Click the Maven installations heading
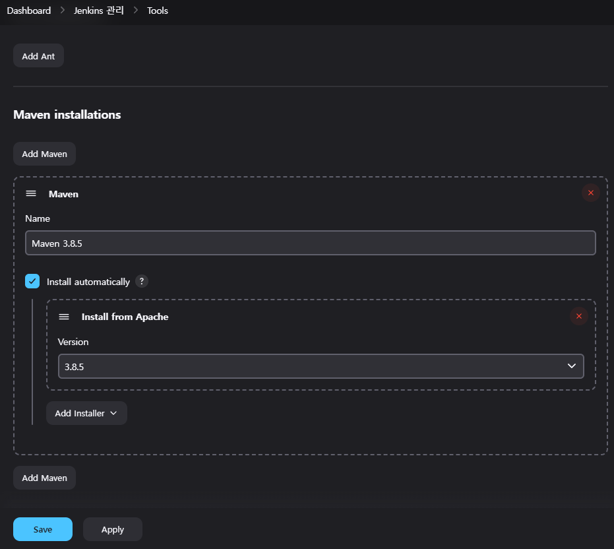Image resolution: width=614 pixels, height=549 pixels. [x=67, y=115]
